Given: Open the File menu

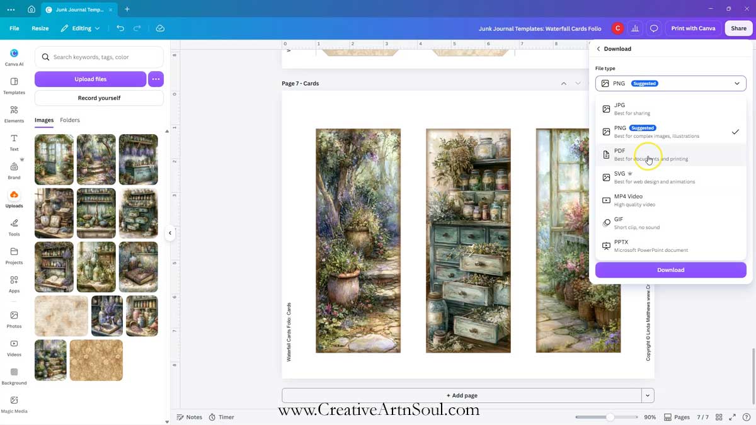Looking at the screenshot, I should point(14,28).
